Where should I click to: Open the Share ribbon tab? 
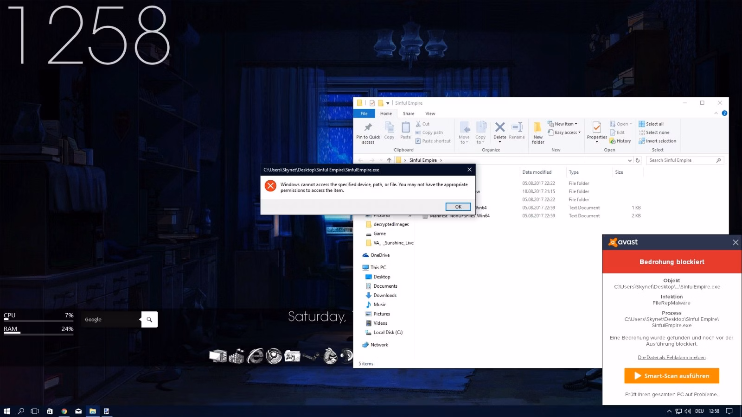[x=409, y=114]
